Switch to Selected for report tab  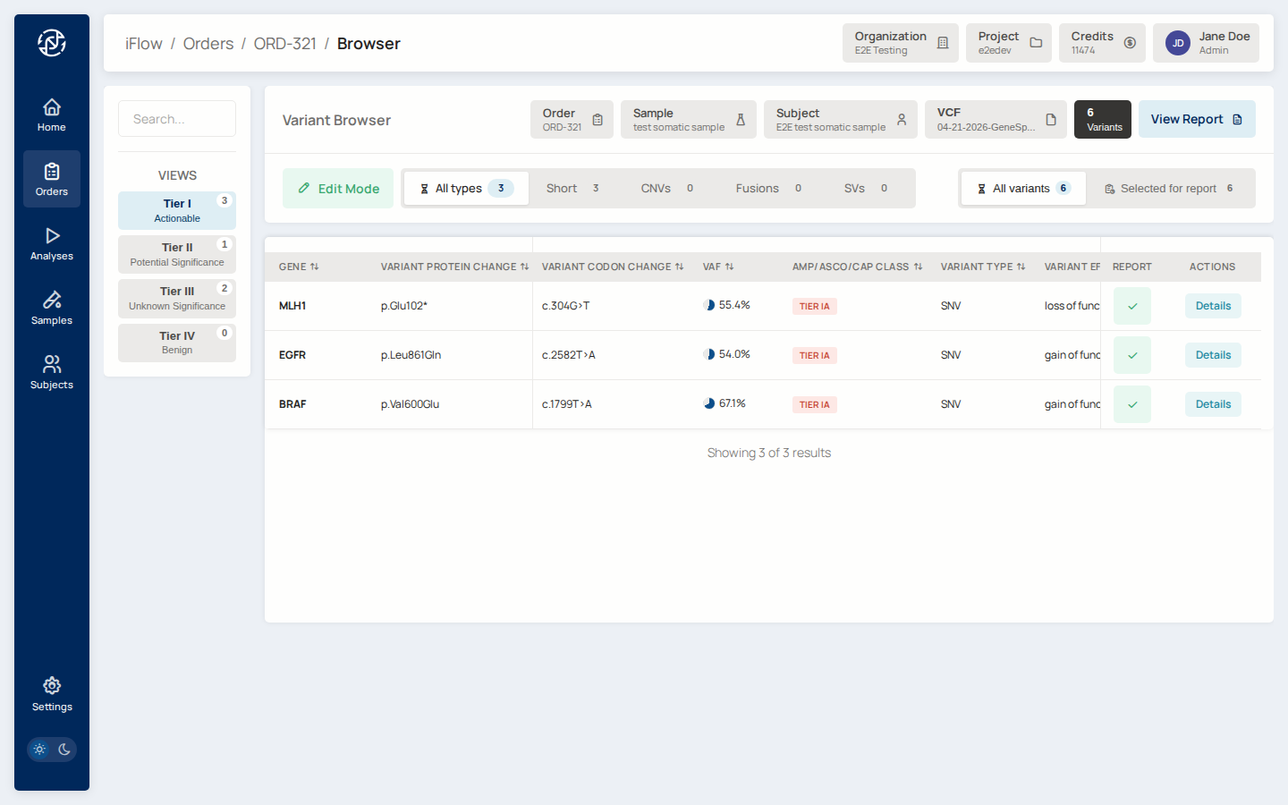click(x=1168, y=189)
